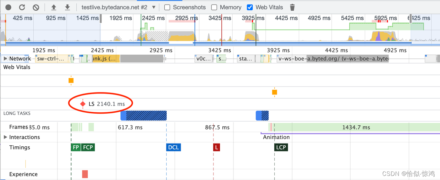This screenshot has width=440, height=180.
Task: Select the FP timing marker
Action: (x=76, y=147)
